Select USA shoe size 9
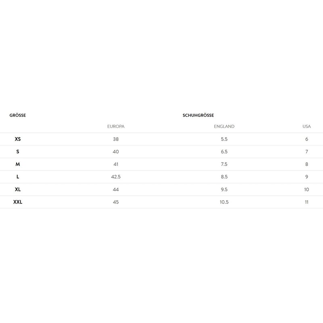This screenshot has height=323, width=323. pos(307,177)
